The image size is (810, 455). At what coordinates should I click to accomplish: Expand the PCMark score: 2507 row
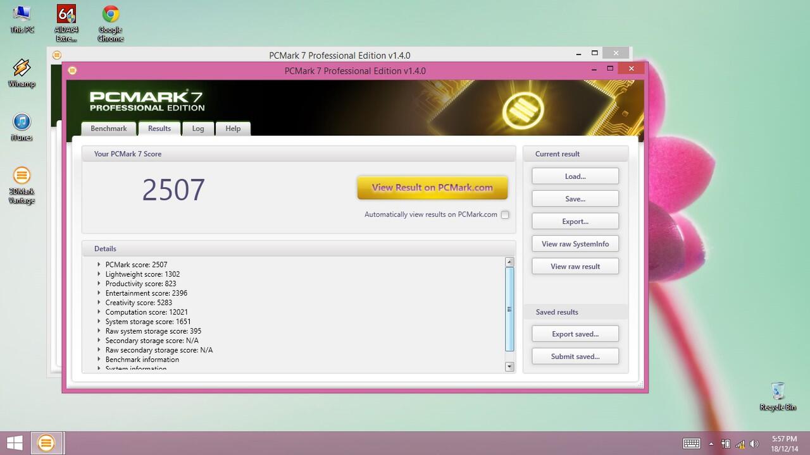99,265
